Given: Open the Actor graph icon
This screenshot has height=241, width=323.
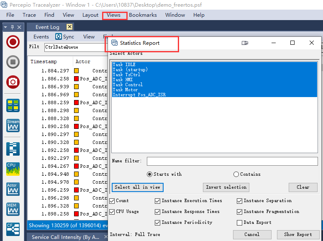Looking at the screenshot, I should pyautogui.click(x=13, y=189).
